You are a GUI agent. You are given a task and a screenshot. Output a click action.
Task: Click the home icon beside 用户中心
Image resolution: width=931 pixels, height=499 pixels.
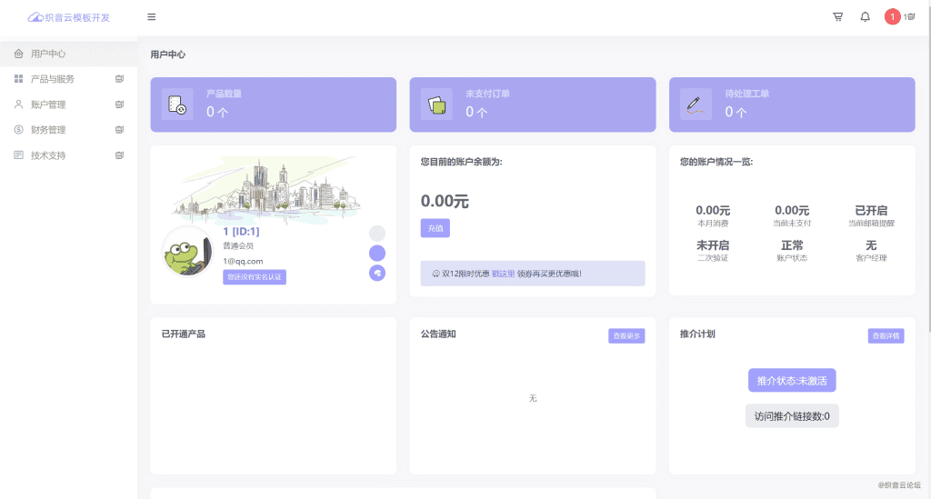(18, 54)
